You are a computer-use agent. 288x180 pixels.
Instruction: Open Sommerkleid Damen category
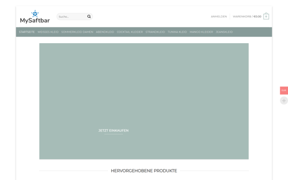[x=77, y=32]
